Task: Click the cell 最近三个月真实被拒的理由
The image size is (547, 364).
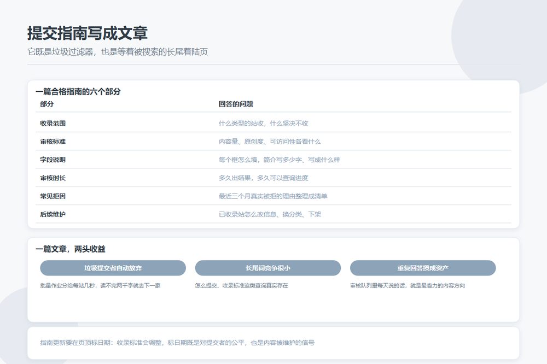Action: [x=273, y=196]
